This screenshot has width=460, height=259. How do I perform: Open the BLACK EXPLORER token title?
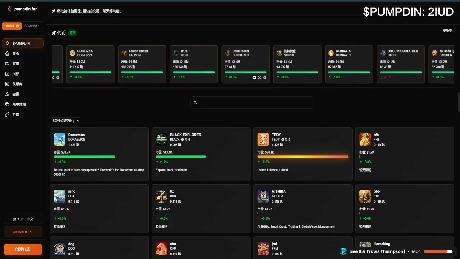185,135
